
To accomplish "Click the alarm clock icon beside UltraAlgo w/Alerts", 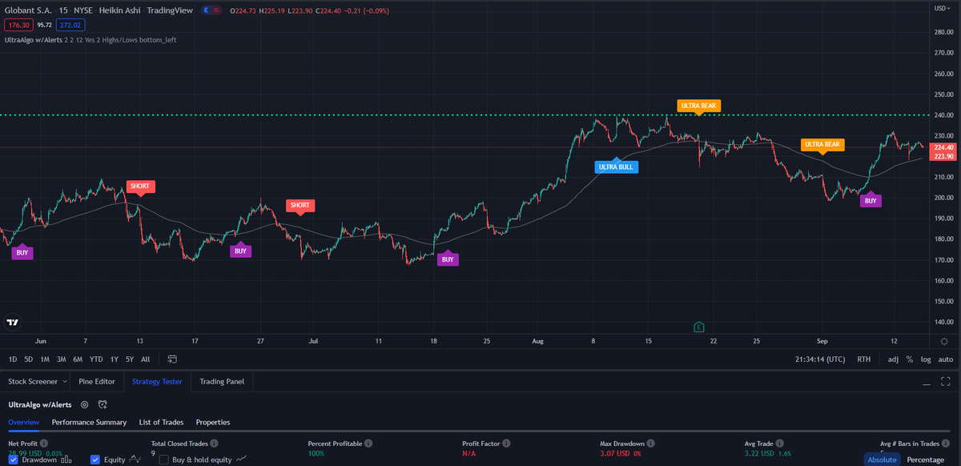I will click(102, 405).
